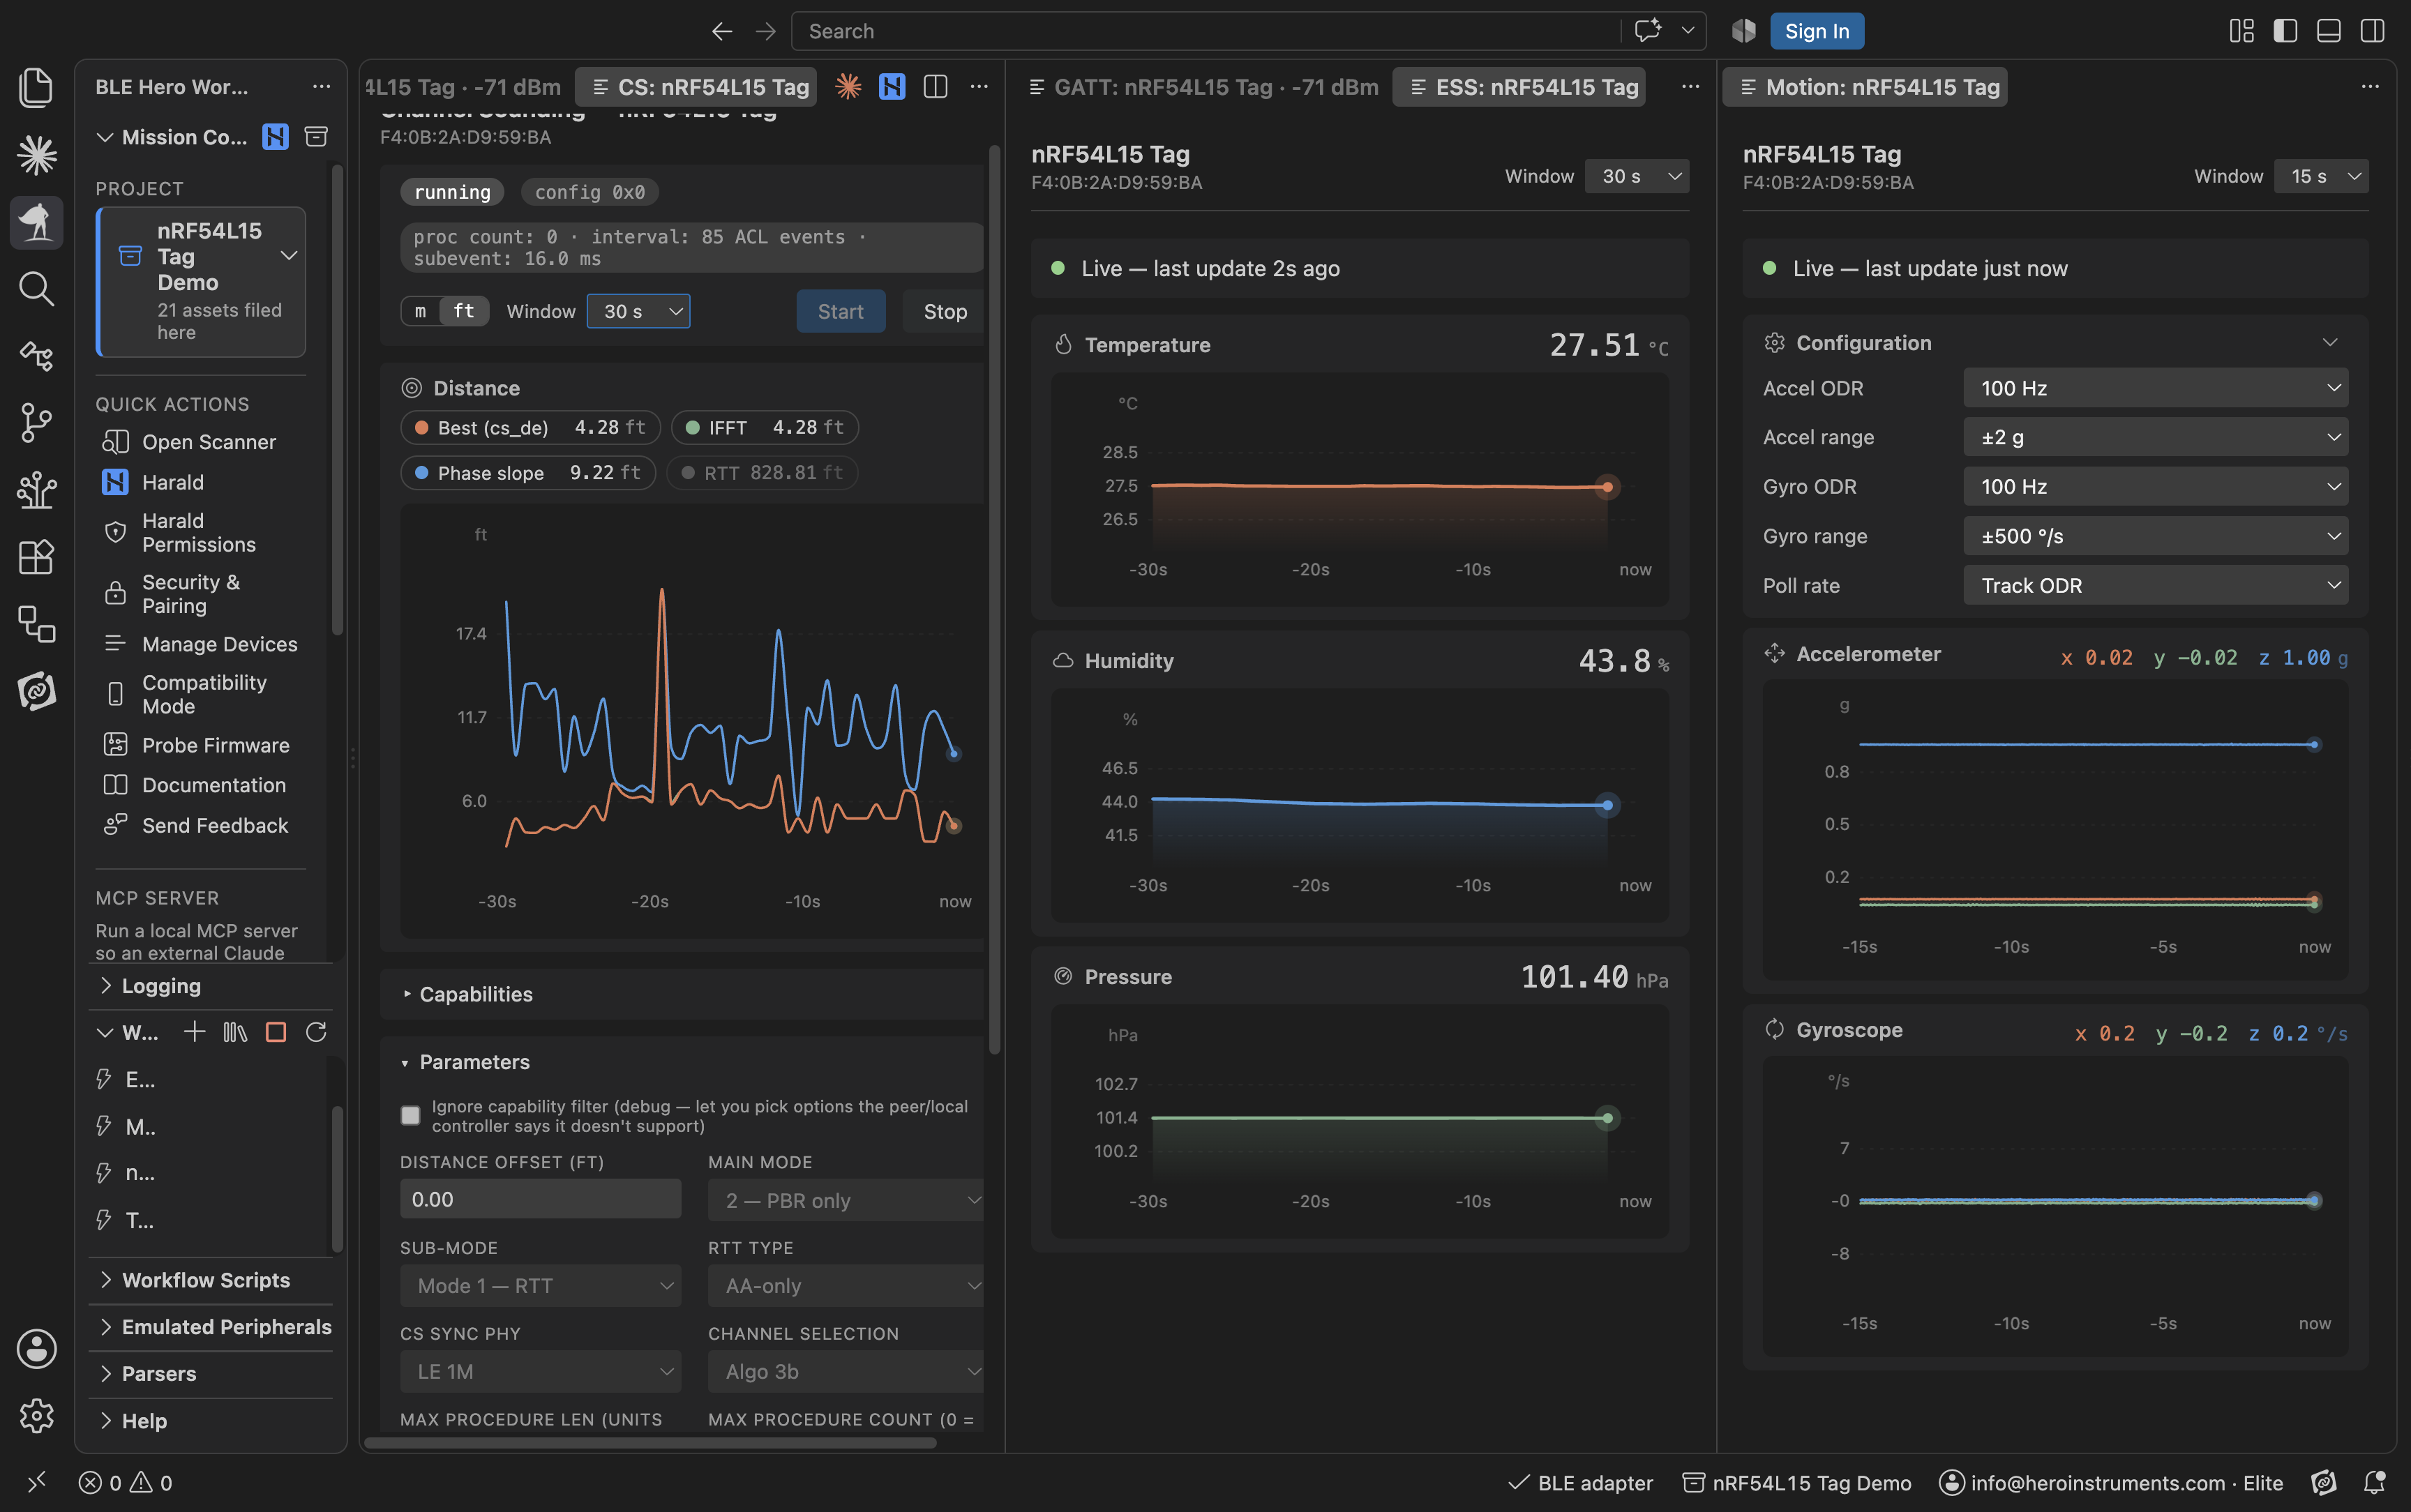This screenshot has height=1512, width=2411.
Task: Add a new item with the plus icon
Action: [x=194, y=1032]
